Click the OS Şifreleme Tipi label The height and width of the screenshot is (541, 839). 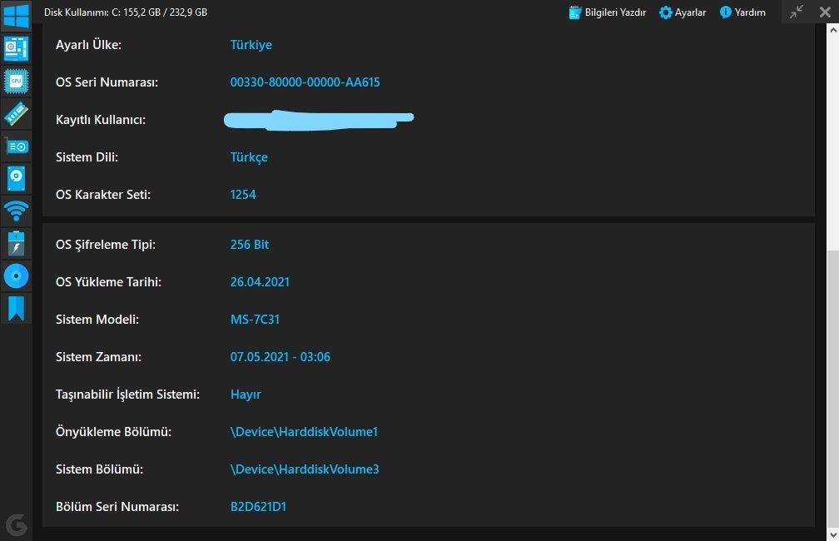click(x=106, y=245)
